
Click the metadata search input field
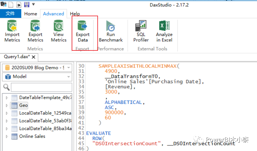pos(42,87)
